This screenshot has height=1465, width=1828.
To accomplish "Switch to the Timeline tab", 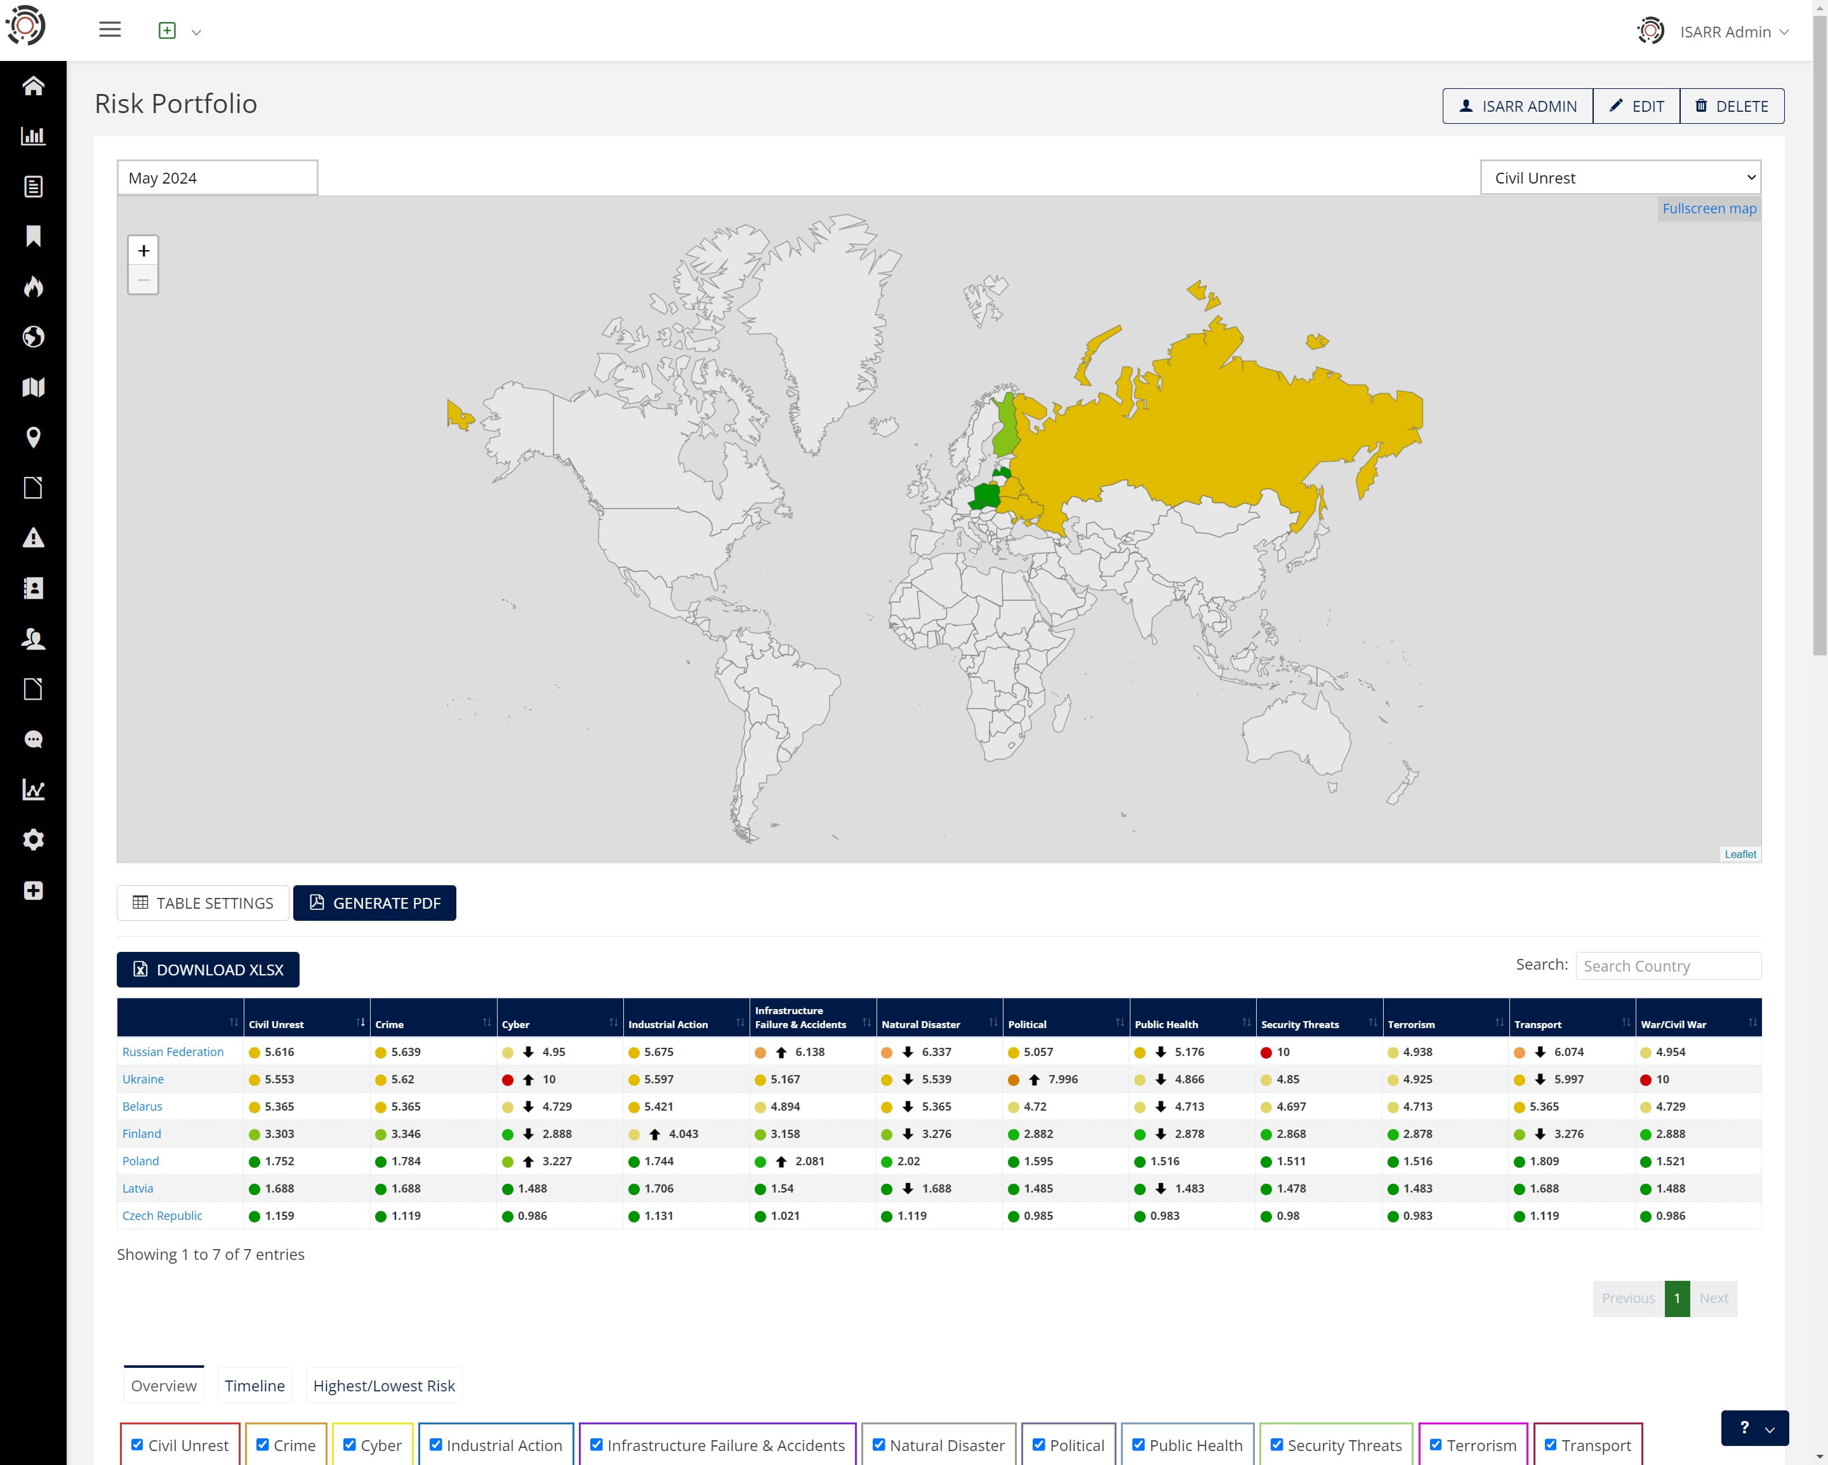I will coord(255,1385).
